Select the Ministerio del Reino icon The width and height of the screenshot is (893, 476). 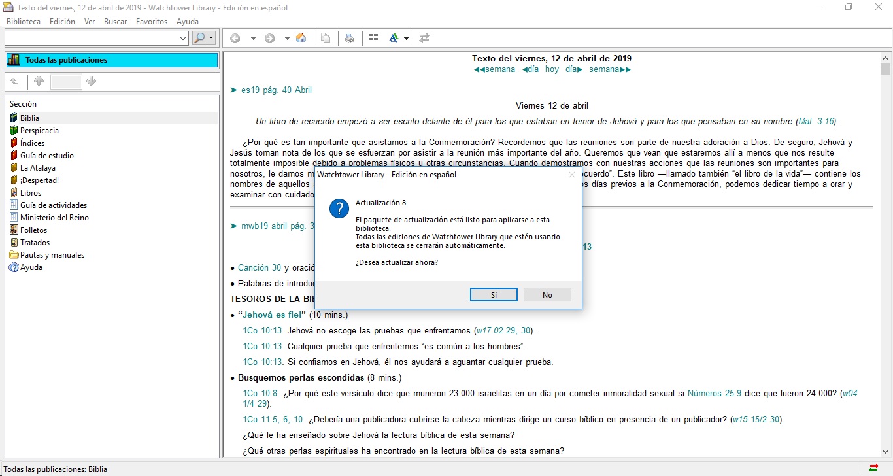click(x=14, y=218)
